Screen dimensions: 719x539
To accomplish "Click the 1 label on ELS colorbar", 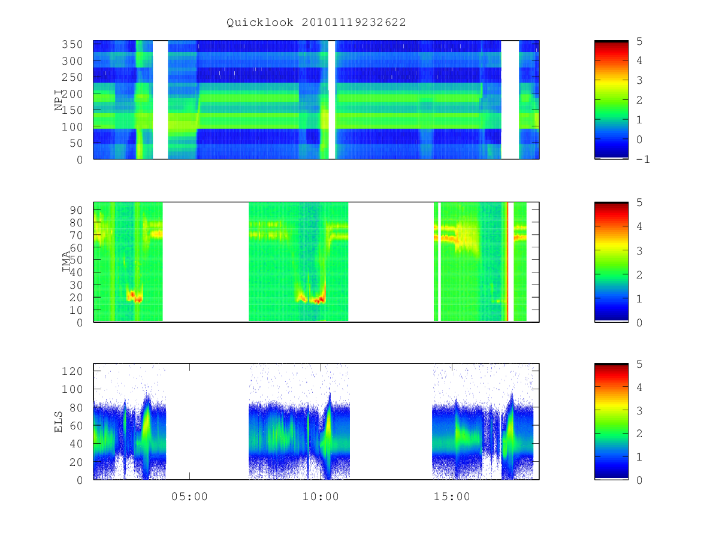I will pos(639,457).
